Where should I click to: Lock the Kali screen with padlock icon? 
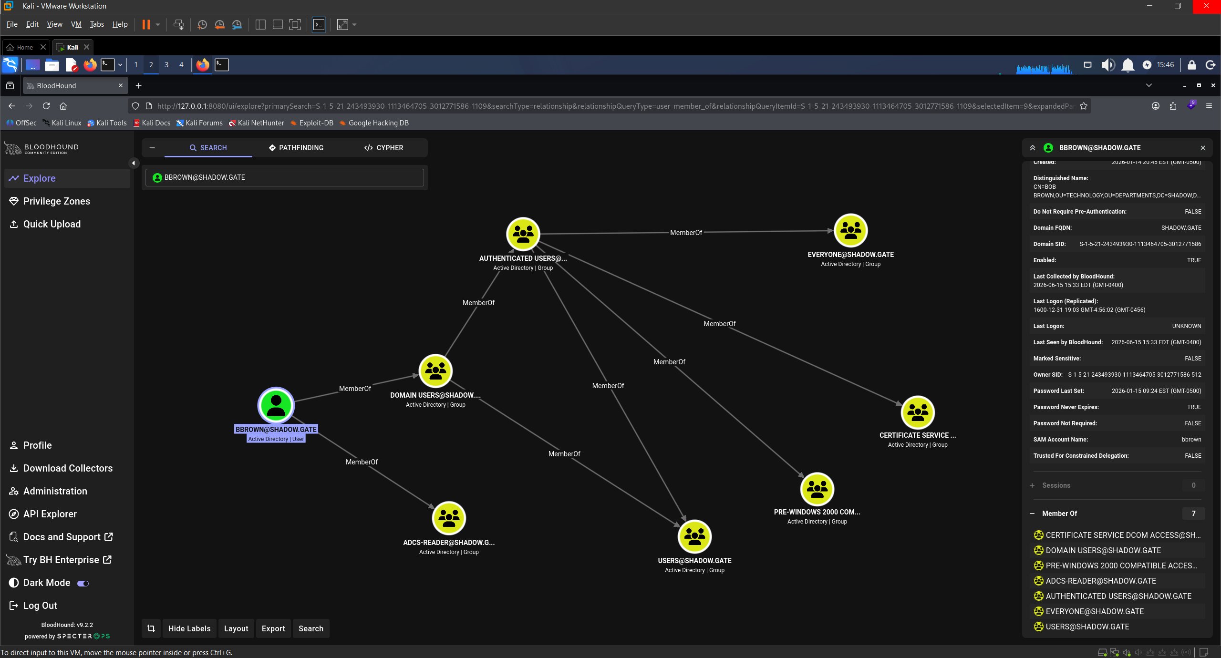(1191, 65)
